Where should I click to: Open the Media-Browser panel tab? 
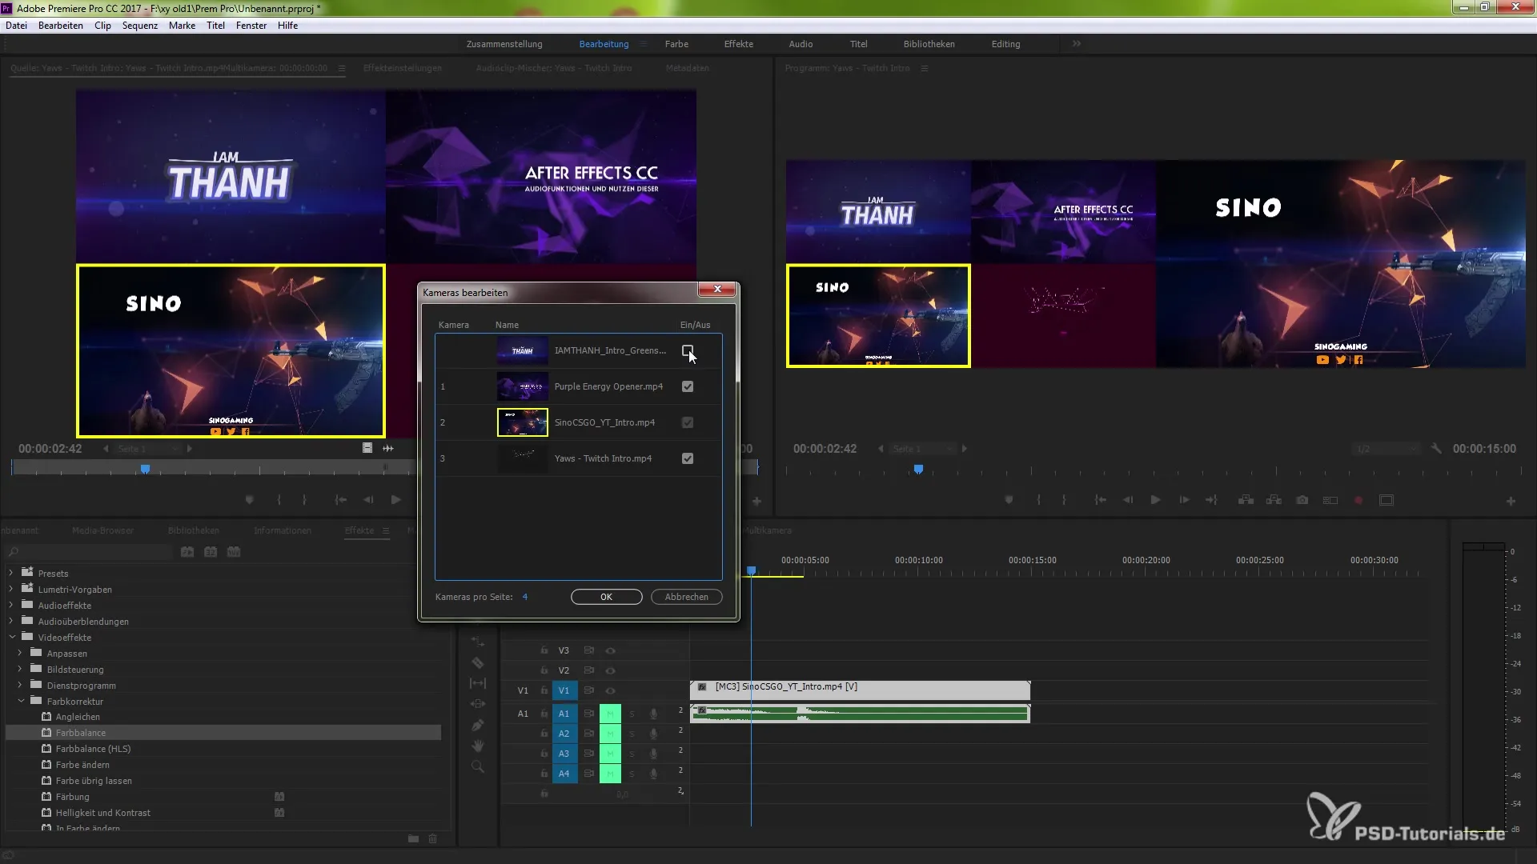pos(102,530)
